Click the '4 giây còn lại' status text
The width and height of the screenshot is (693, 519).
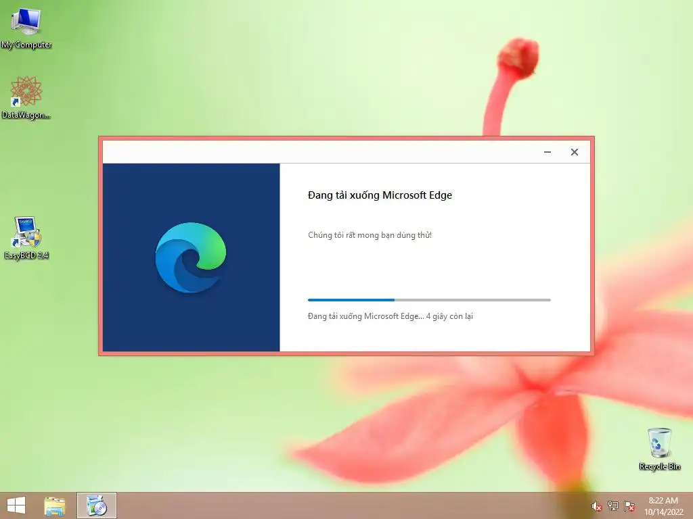[449, 316]
